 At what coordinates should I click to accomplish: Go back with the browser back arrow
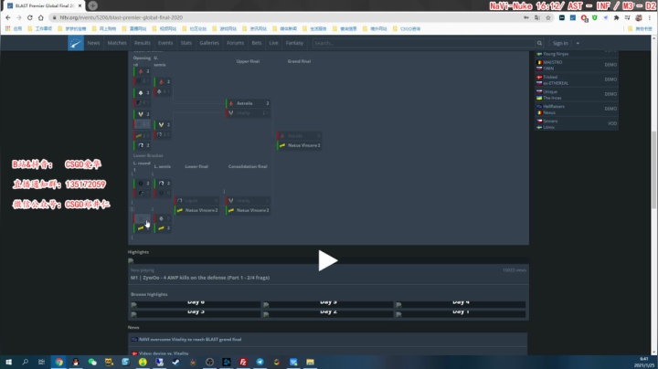pos(8,17)
